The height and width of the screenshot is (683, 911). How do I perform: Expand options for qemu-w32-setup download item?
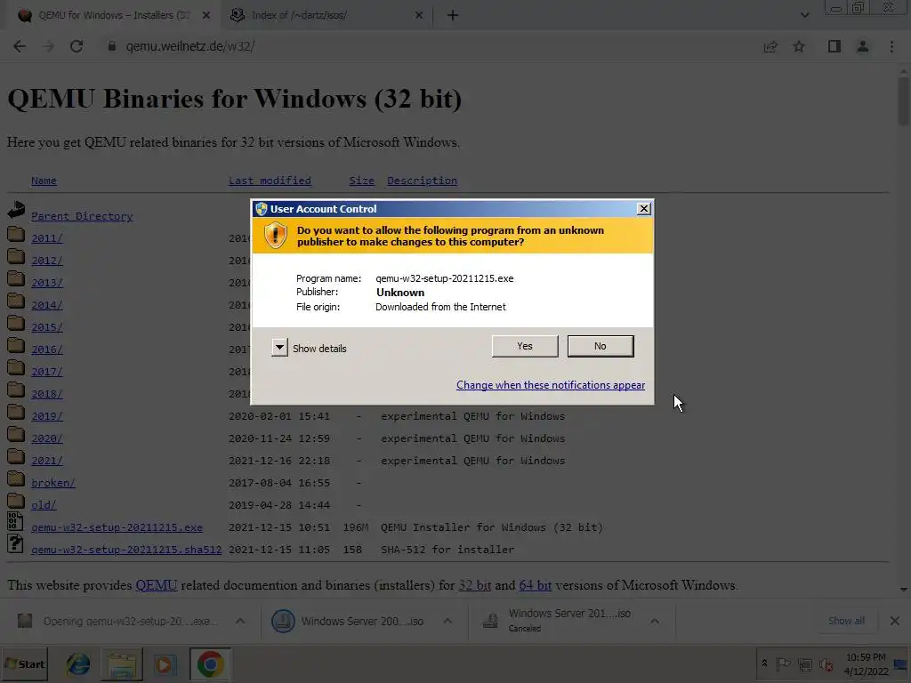pos(240,621)
